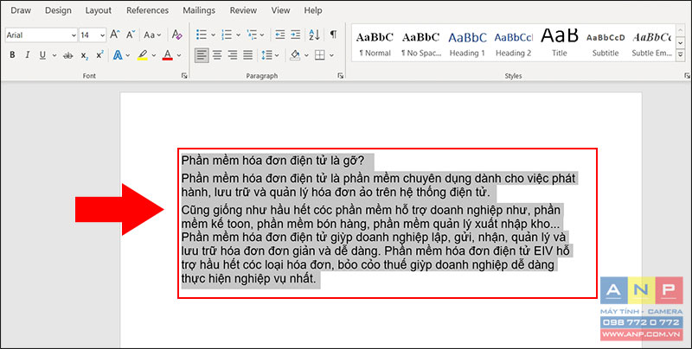Switch to the Layout tab
The image size is (692, 349).
(99, 10)
